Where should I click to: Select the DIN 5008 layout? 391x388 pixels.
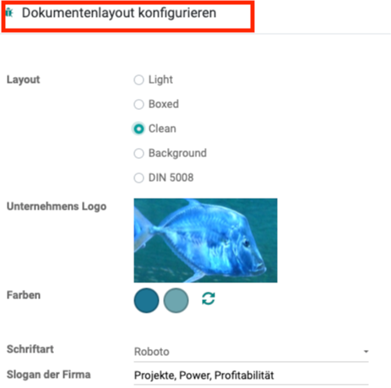(x=138, y=178)
